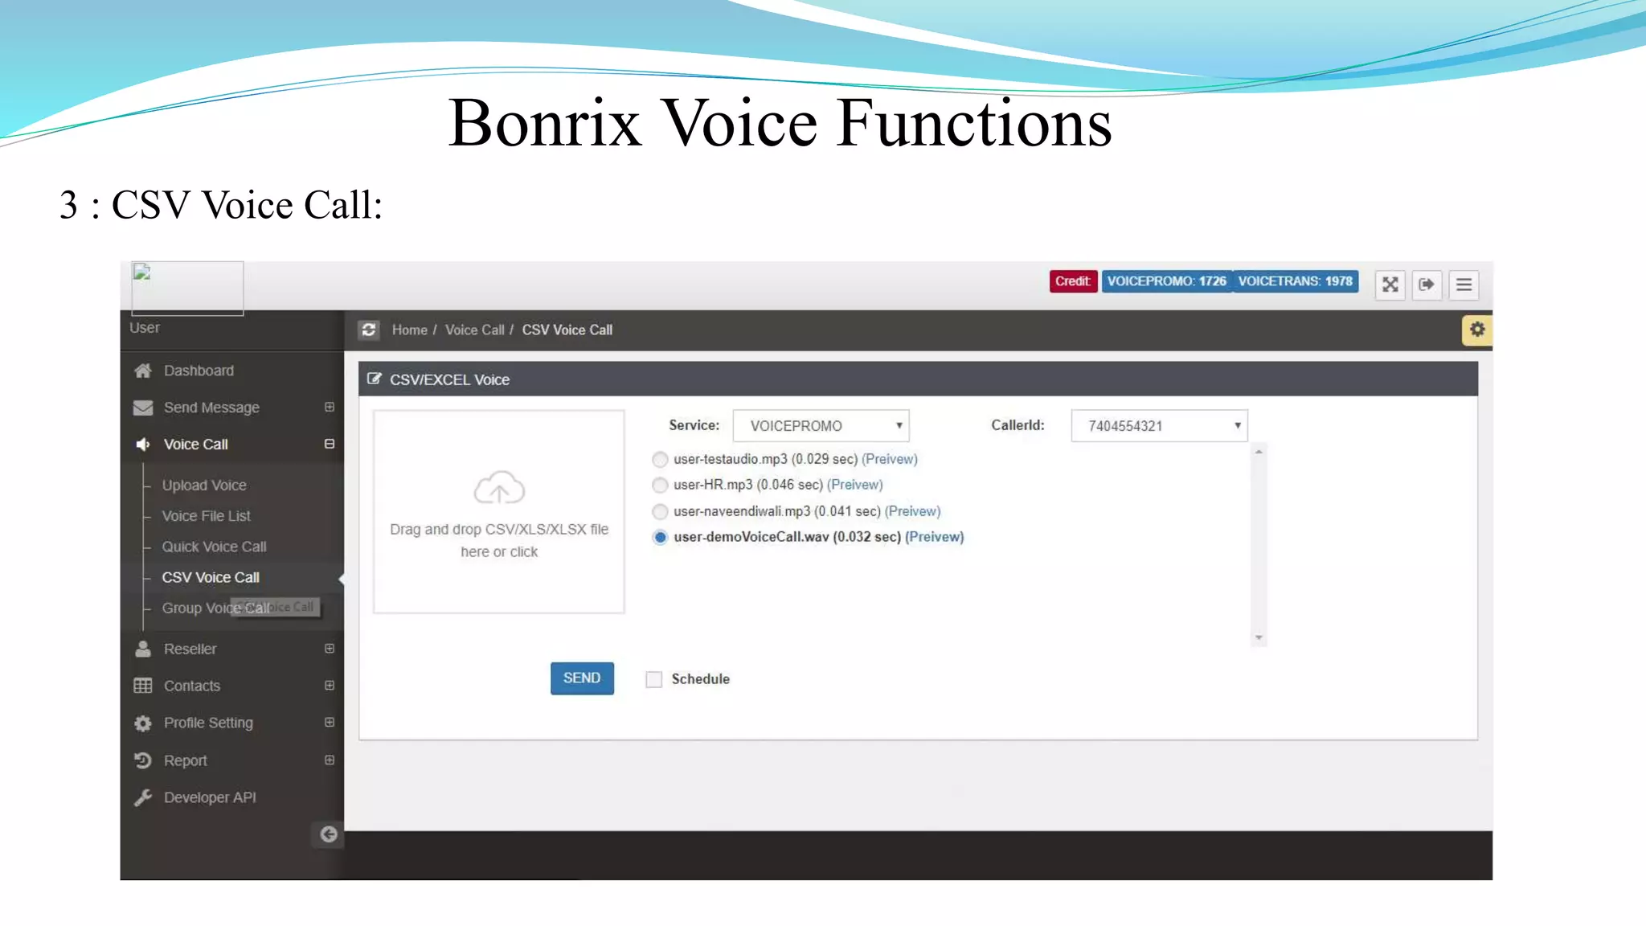The image size is (1646, 926).
Task: Click the yellow settings gear icon
Action: pos(1477,330)
